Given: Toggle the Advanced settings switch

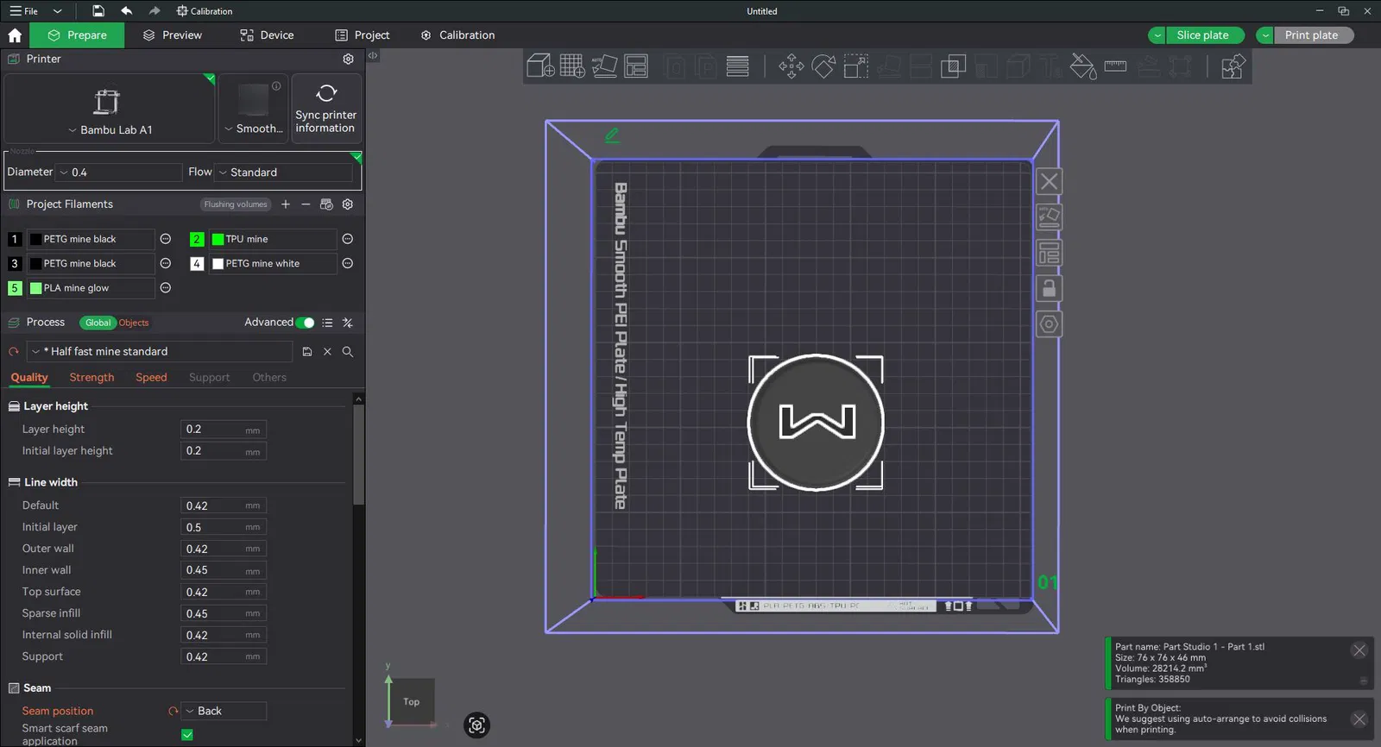Looking at the screenshot, I should 305,323.
